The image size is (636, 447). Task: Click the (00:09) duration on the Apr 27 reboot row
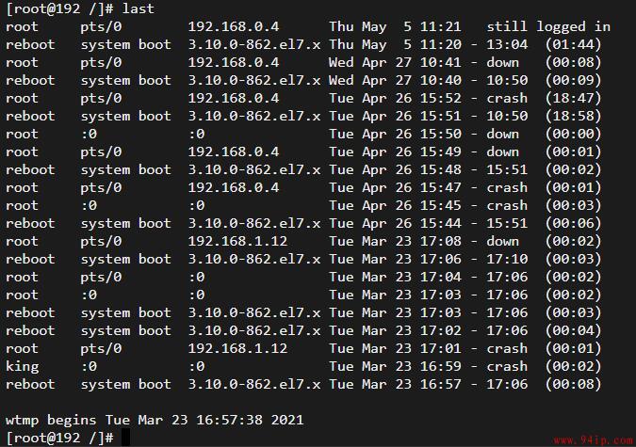point(573,80)
